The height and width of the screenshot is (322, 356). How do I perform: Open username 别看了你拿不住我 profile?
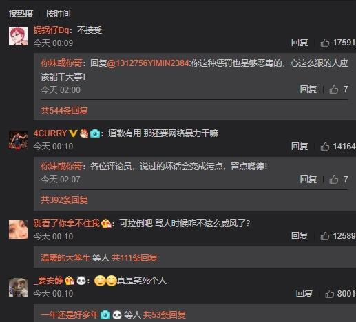(x=66, y=223)
